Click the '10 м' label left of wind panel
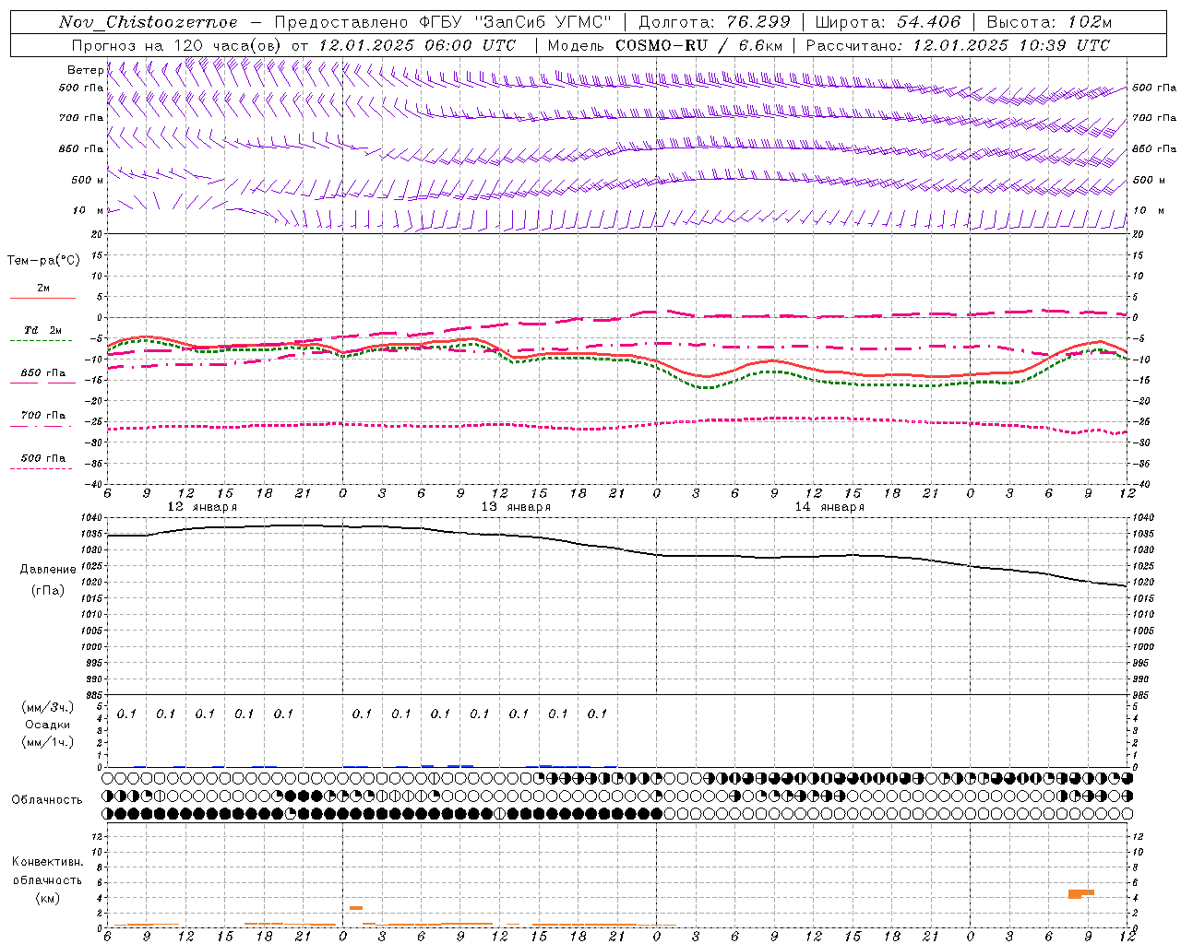This screenshot has width=1181, height=944. coord(88,210)
